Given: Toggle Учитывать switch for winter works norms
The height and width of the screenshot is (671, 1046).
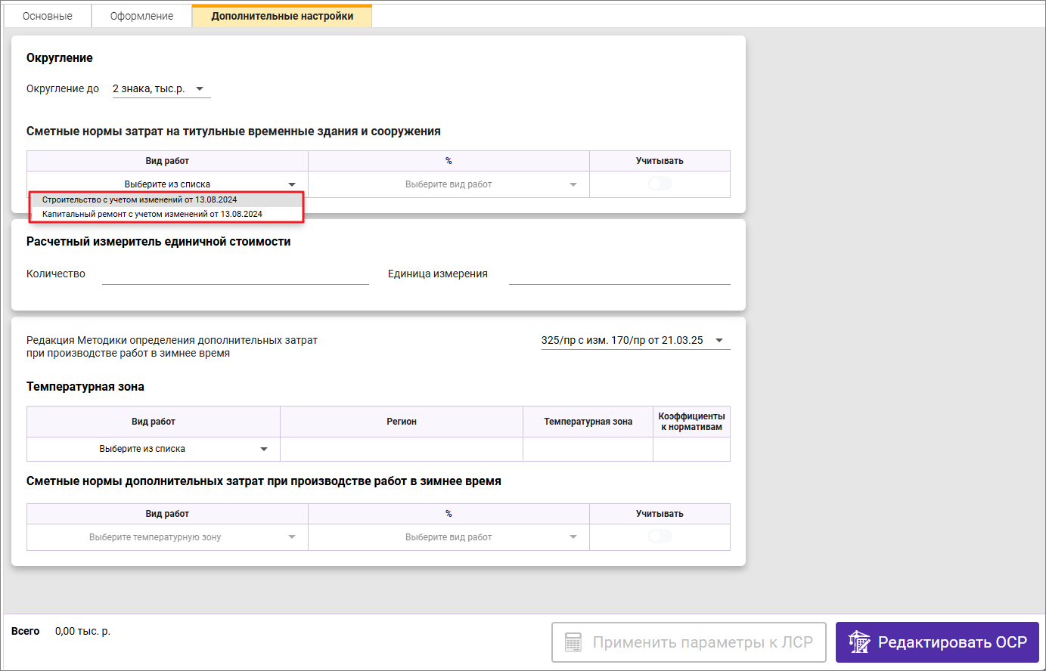Looking at the screenshot, I should pyautogui.click(x=660, y=536).
